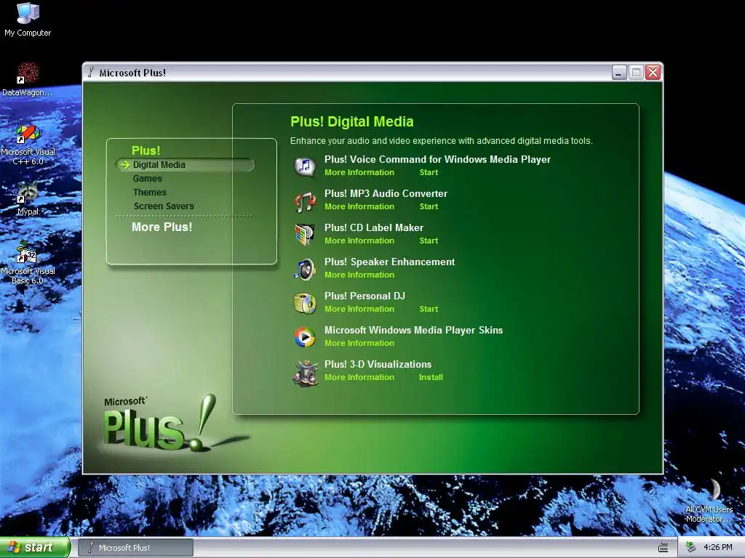This screenshot has height=558, width=745.
Task: Click the Plus! heading in navigation panel
Action: 146,150
